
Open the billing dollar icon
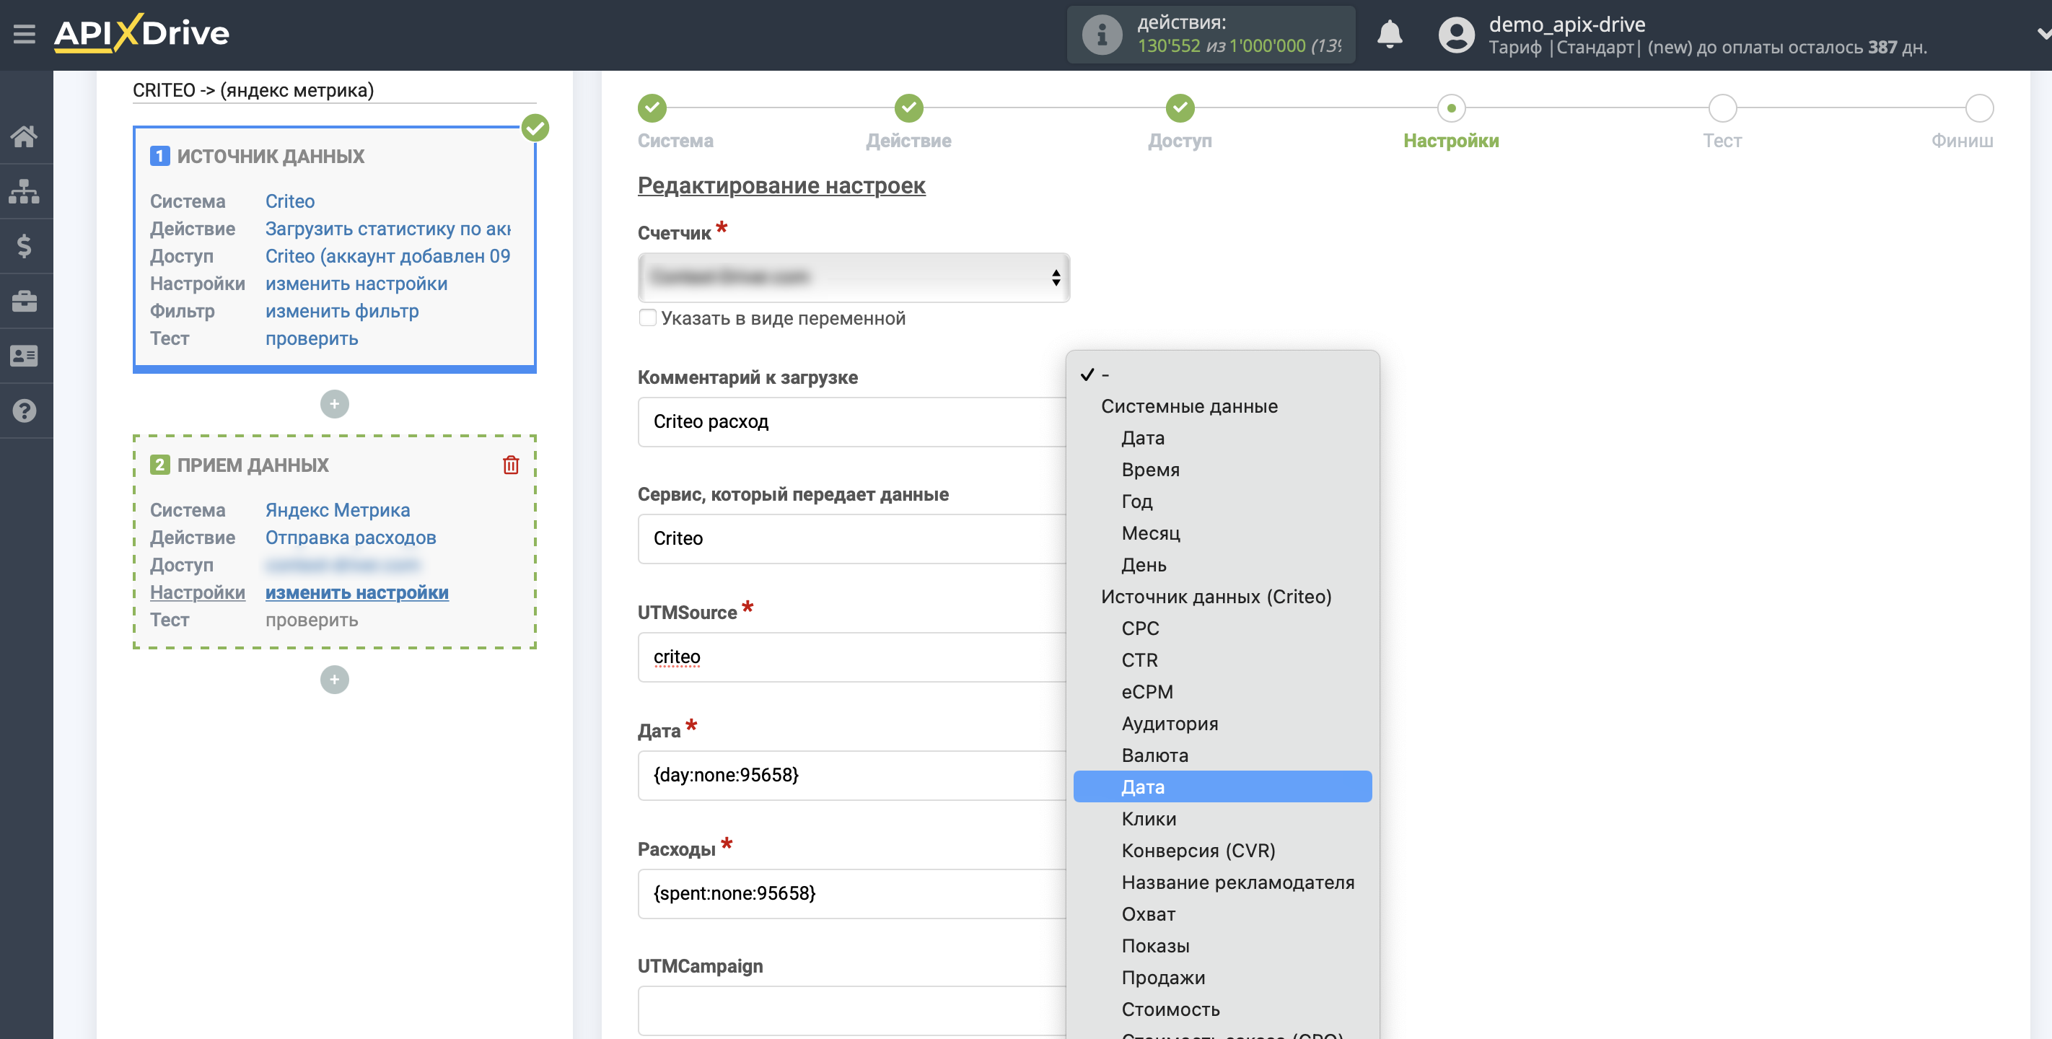click(24, 246)
